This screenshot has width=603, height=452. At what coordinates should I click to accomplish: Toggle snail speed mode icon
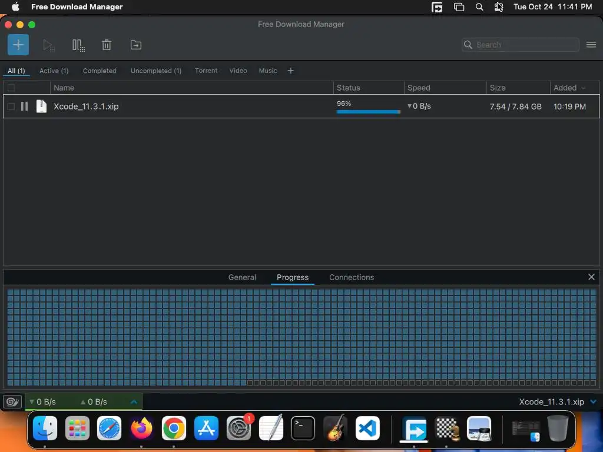tap(12, 402)
